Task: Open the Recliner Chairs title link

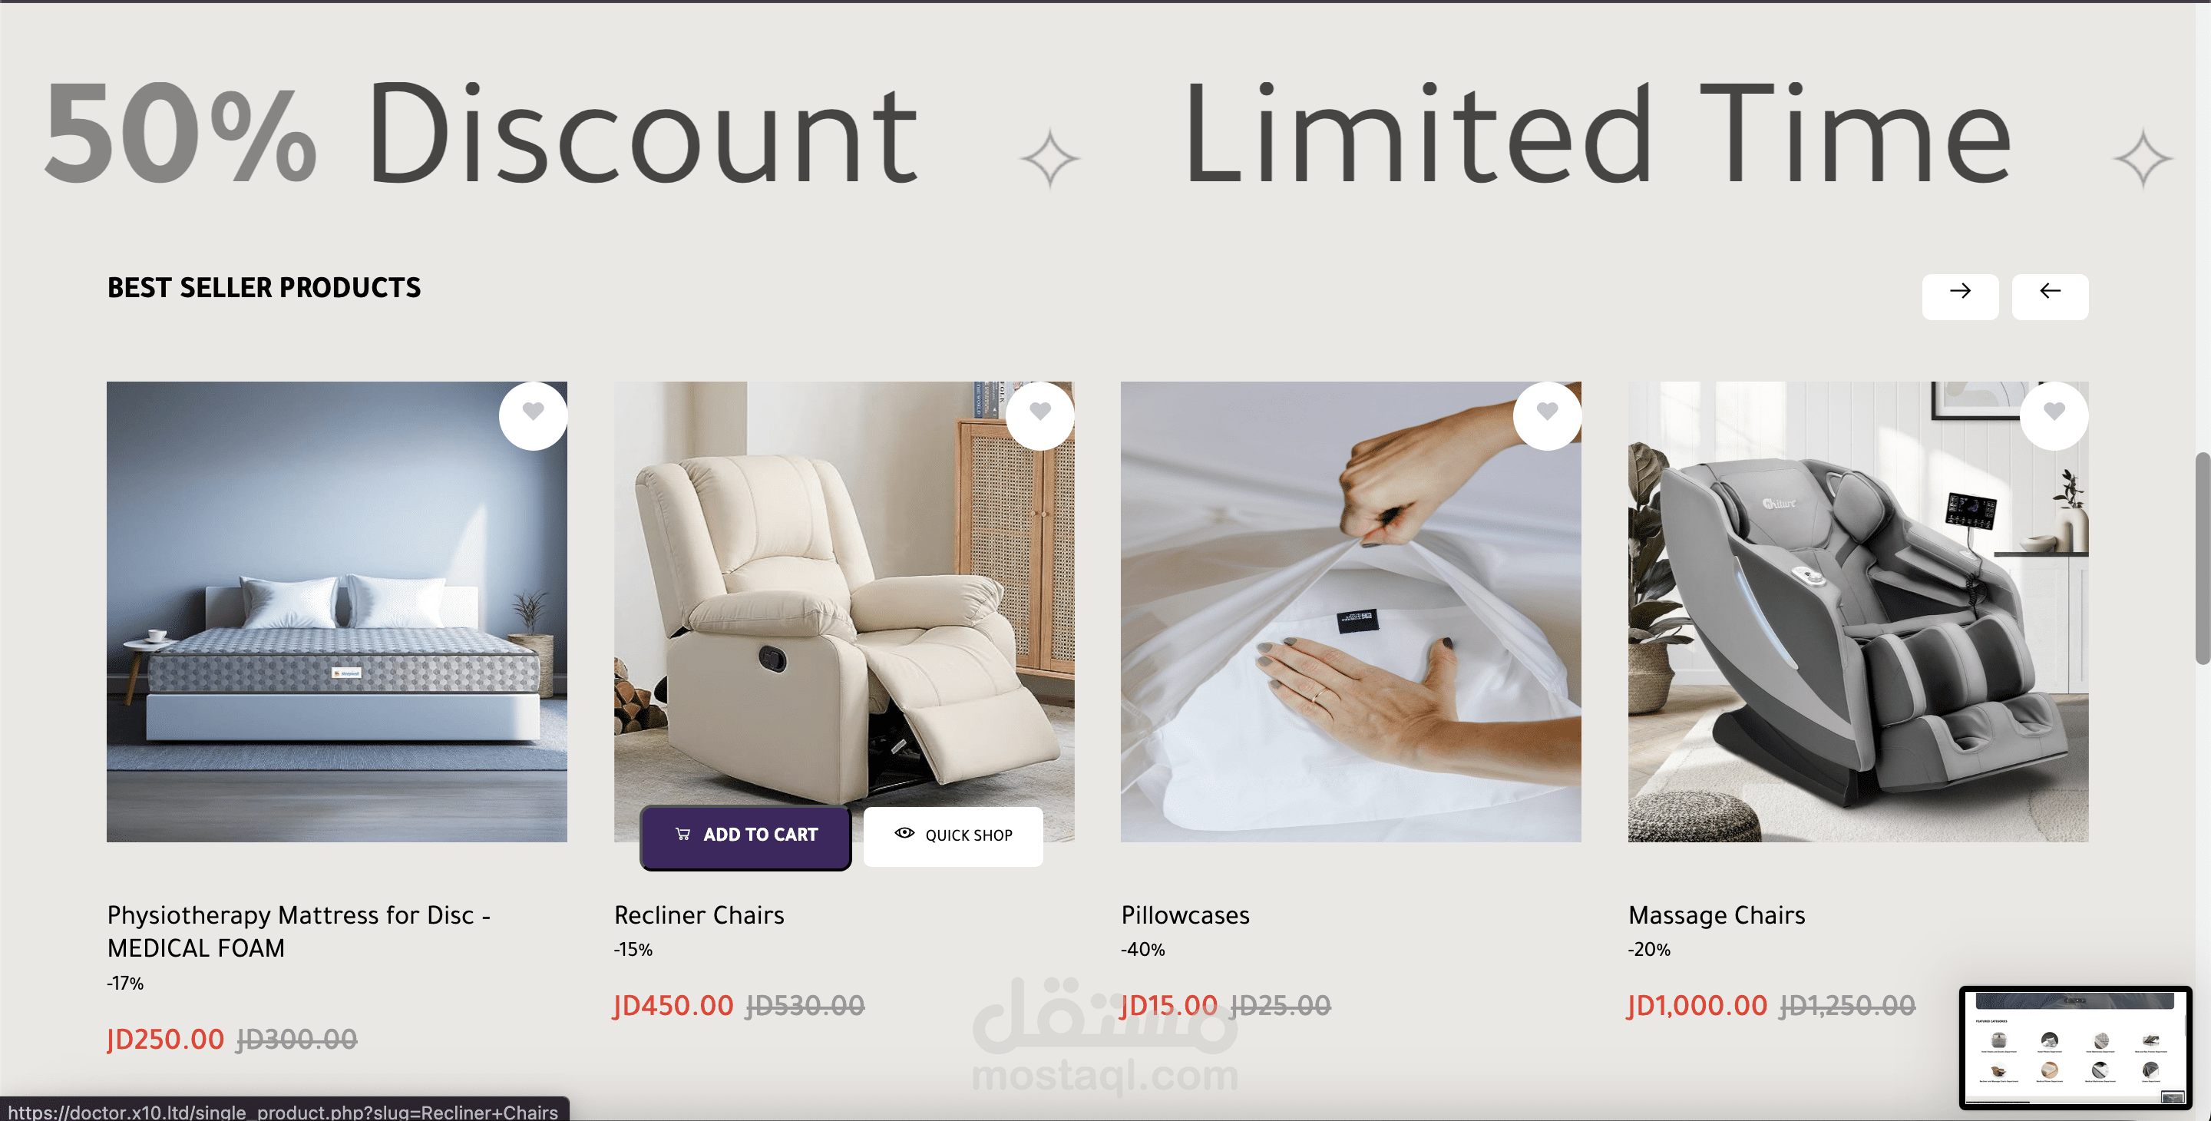Action: click(699, 915)
